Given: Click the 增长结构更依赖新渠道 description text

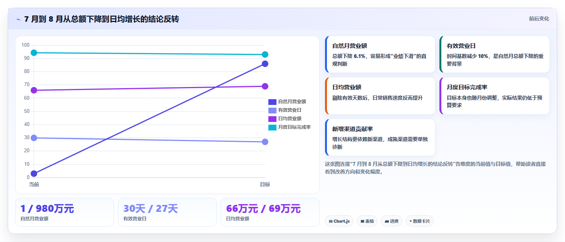Looking at the screenshot, I should [x=380, y=143].
